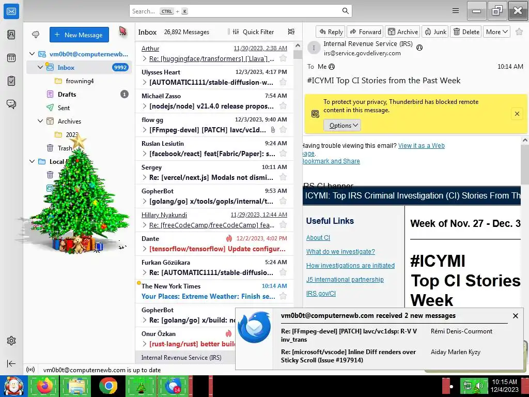Open Thunderbird settings gear
Viewport: 529px width, 397px height.
pos(11,341)
